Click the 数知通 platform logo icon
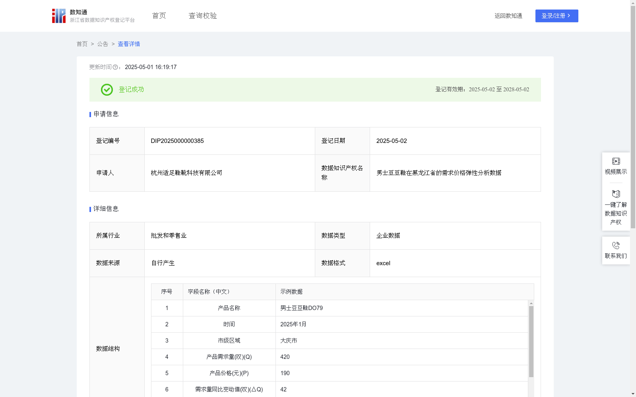The height and width of the screenshot is (397, 636). (x=58, y=15)
